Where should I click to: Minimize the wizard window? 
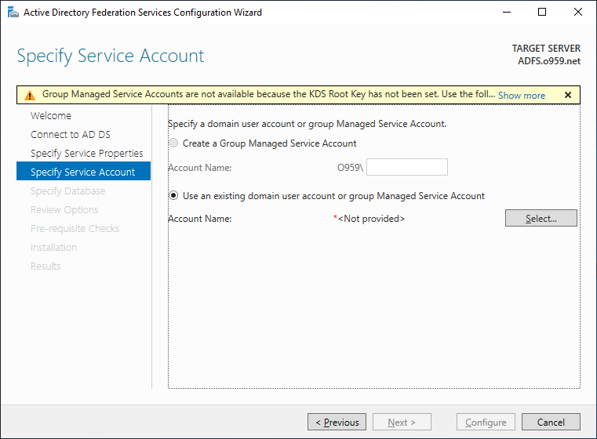(x=507, y=13)
